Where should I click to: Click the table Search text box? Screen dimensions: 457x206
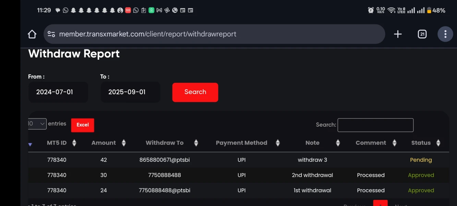tap(375, 125)
